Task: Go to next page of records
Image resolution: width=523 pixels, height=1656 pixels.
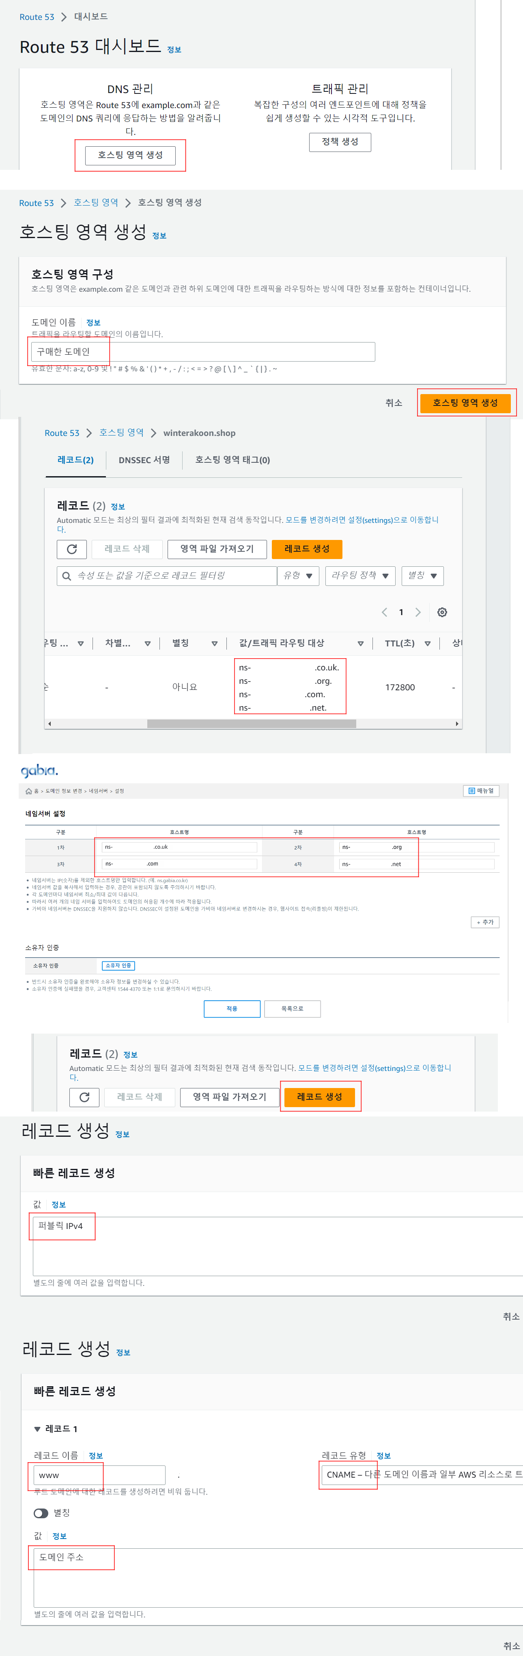Action: (418, 613)
